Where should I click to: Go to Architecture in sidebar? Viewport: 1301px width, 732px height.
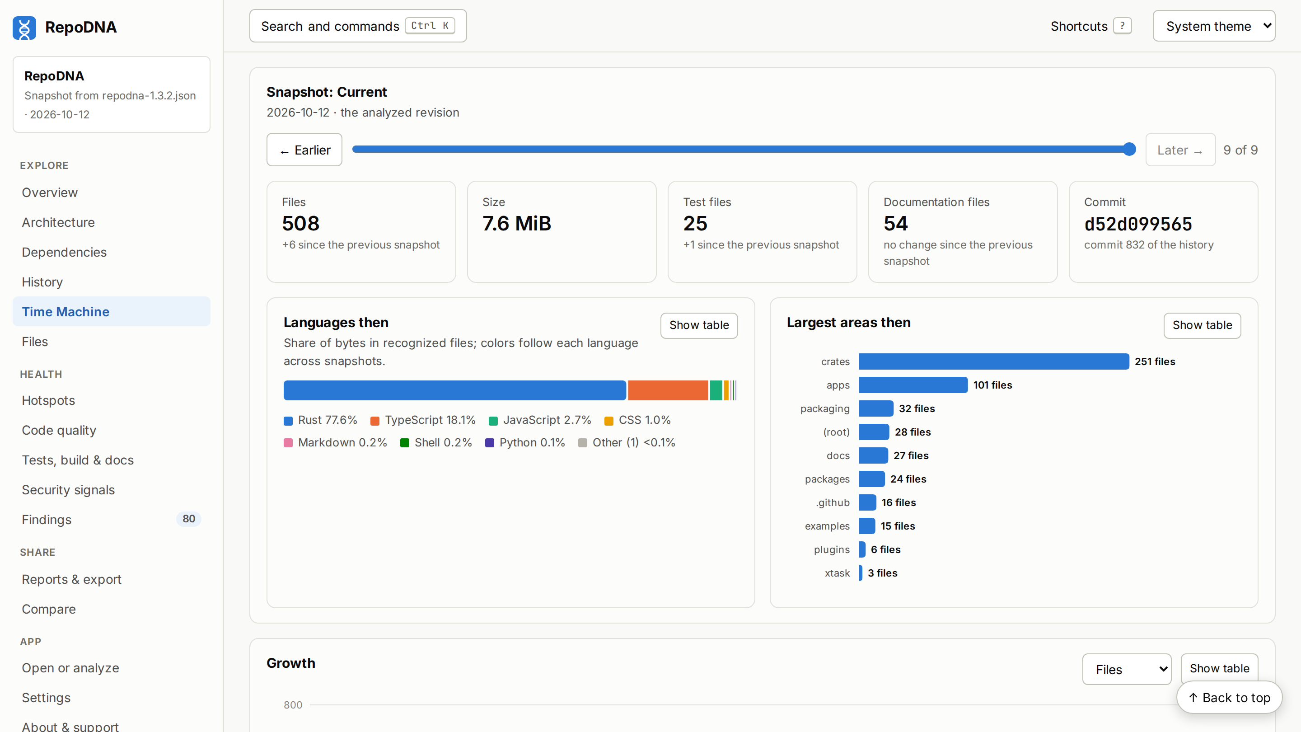coord(111,222)
